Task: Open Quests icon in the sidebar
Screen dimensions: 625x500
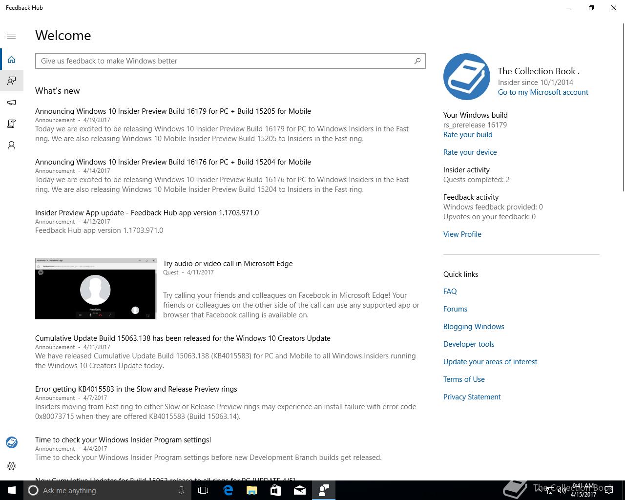Action: pyautogui.click(x=12, y=124)
